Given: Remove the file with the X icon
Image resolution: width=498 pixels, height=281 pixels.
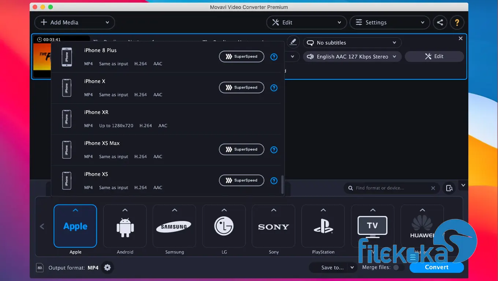Looking at the screenshot, I should coord(461,38).
